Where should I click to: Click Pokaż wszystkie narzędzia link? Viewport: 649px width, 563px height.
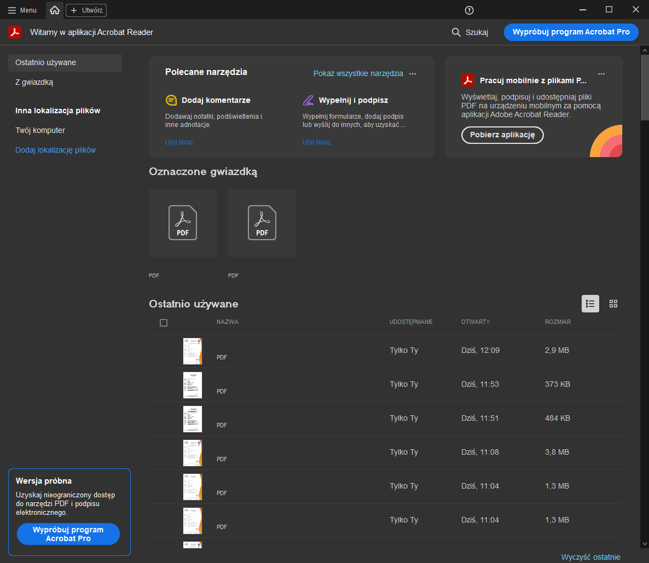click(358, 73)
